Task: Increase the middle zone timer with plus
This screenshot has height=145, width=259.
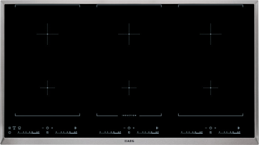Action: 134,128
